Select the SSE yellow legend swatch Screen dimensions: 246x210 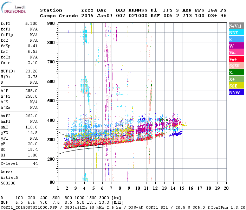click(x=236, y=86)
